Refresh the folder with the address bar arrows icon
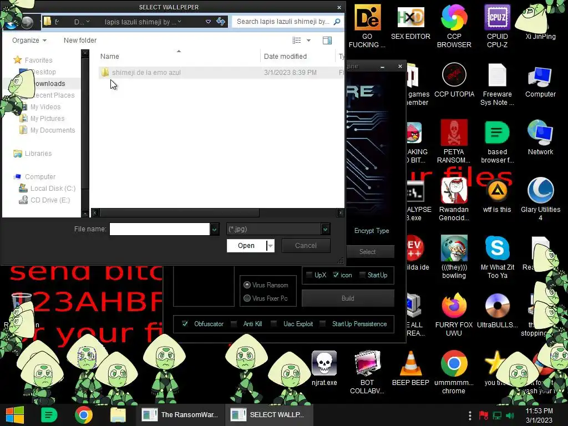 [221, 22]
